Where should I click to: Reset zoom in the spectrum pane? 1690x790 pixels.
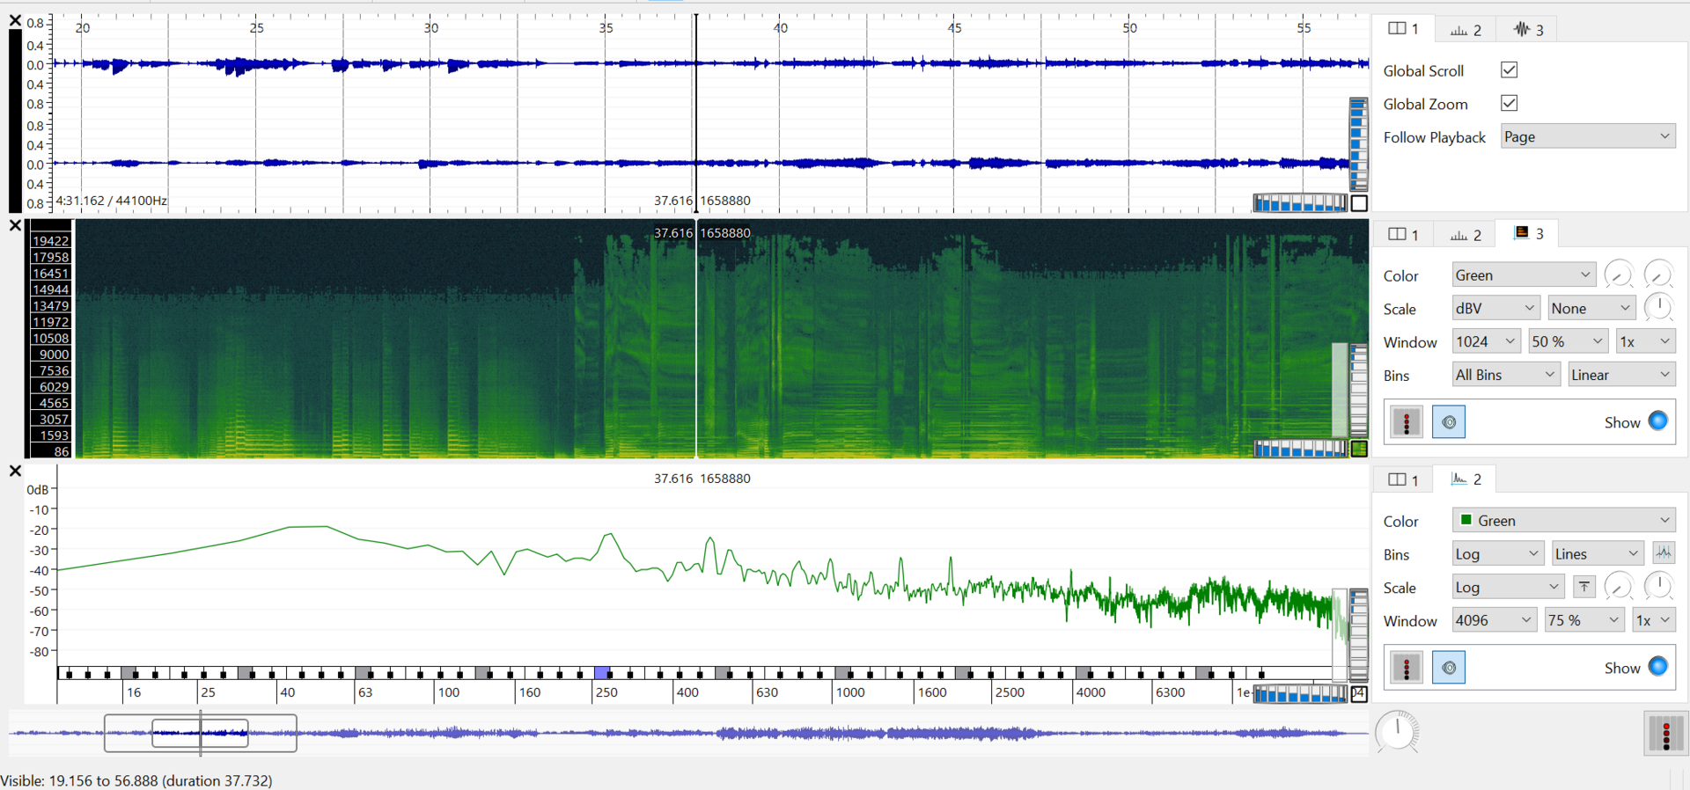coord(1359,694)
